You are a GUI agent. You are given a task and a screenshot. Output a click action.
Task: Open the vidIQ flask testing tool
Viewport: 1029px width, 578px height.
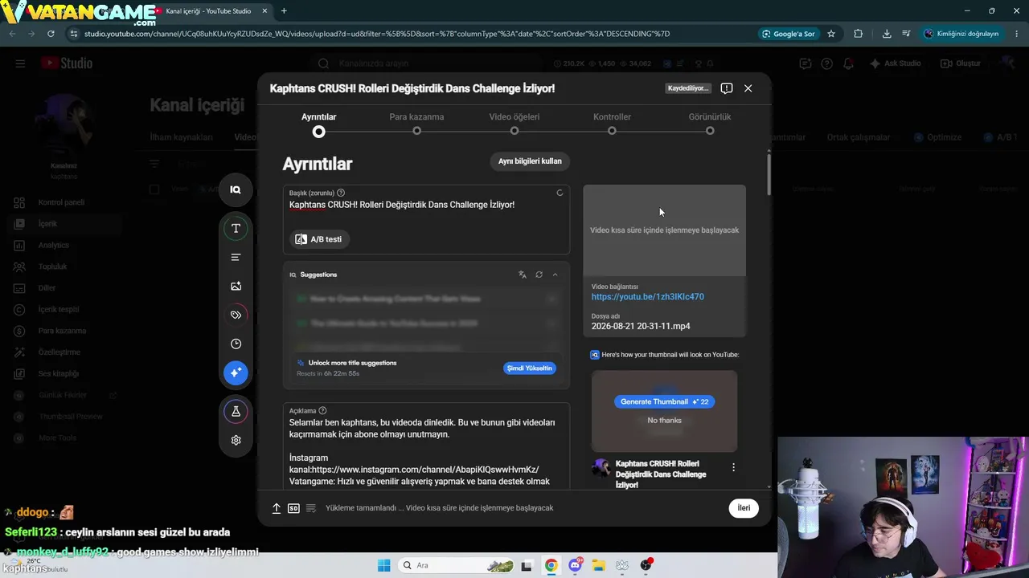click(x=236, y=411)
